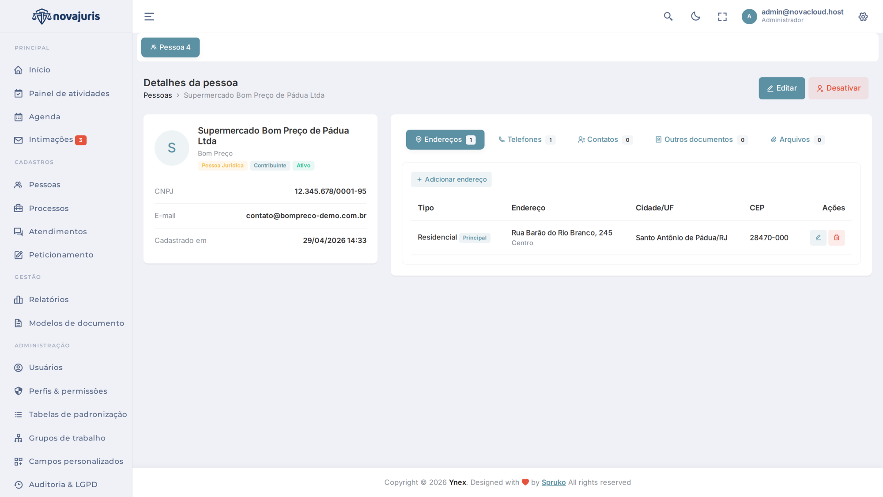Click the Editar button
Viewport: 883px width, 497px height.
tap(782, 88)
